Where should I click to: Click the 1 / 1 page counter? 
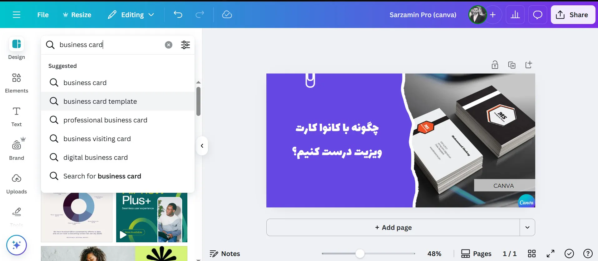point(510,254)
